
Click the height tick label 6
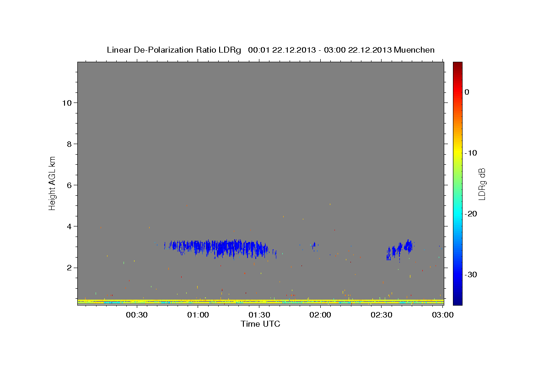[70, 185]
